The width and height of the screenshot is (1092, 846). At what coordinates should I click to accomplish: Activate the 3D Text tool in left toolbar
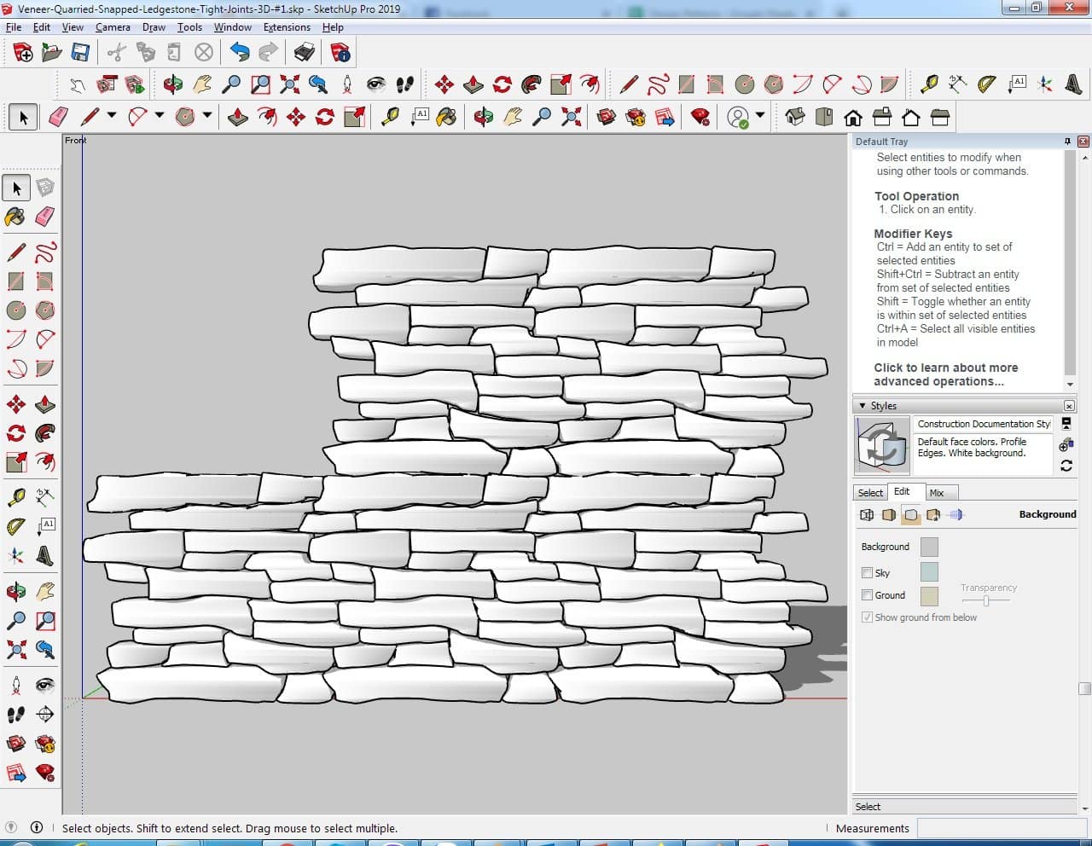45,556
